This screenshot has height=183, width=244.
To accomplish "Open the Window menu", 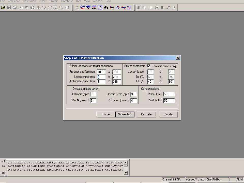I will 98,1.
